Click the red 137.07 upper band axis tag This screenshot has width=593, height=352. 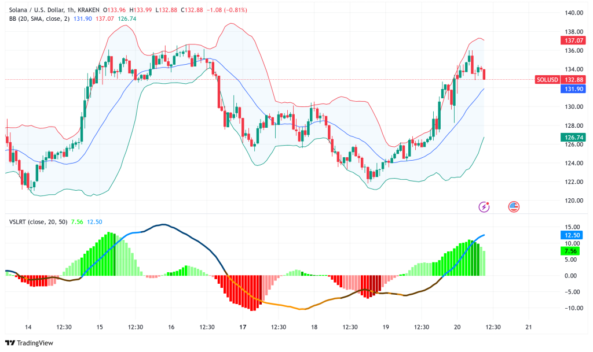point(573,40)
